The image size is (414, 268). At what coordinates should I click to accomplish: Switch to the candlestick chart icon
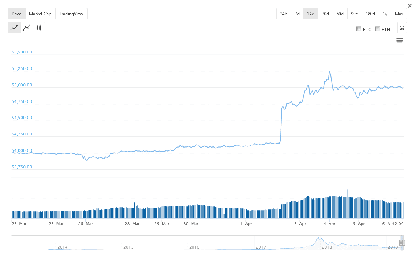39,27
